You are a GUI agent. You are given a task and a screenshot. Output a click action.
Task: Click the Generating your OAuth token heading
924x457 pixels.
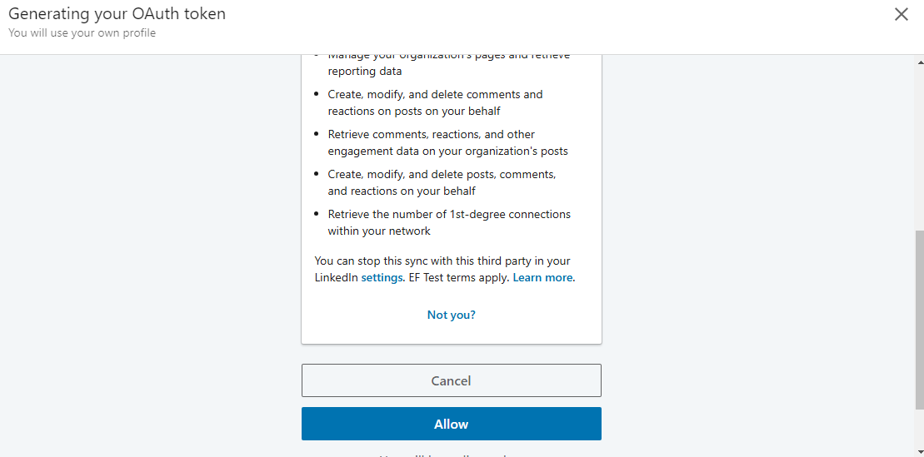tap(117, 14)
